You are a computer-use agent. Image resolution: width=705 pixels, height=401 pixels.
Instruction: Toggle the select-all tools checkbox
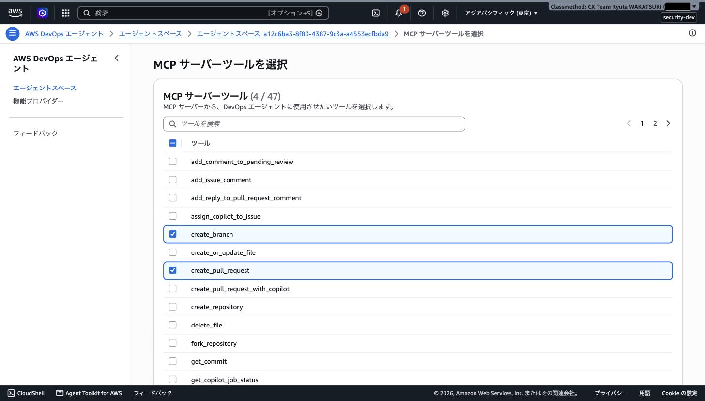(x=172, y=143)
